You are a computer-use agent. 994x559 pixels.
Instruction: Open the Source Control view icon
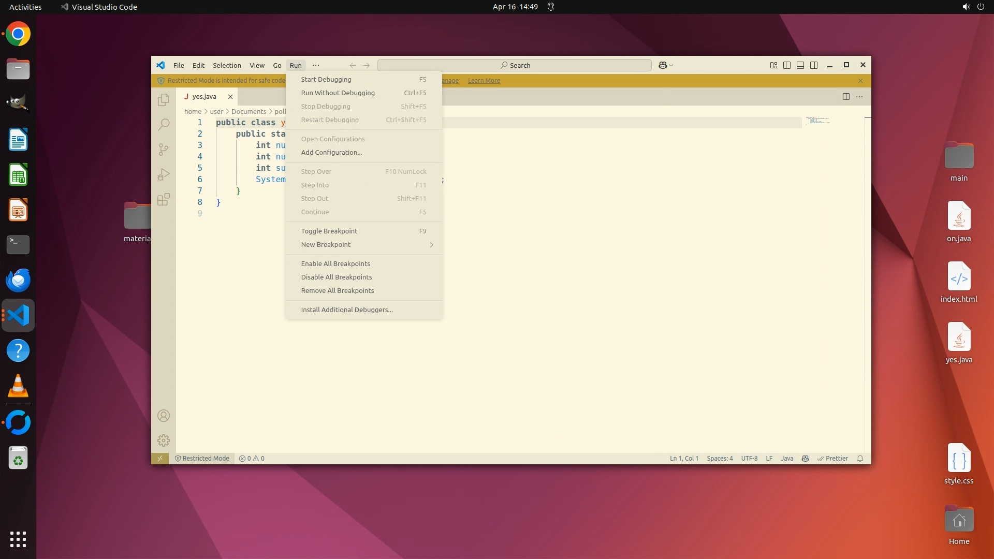[x=164, y=150]
